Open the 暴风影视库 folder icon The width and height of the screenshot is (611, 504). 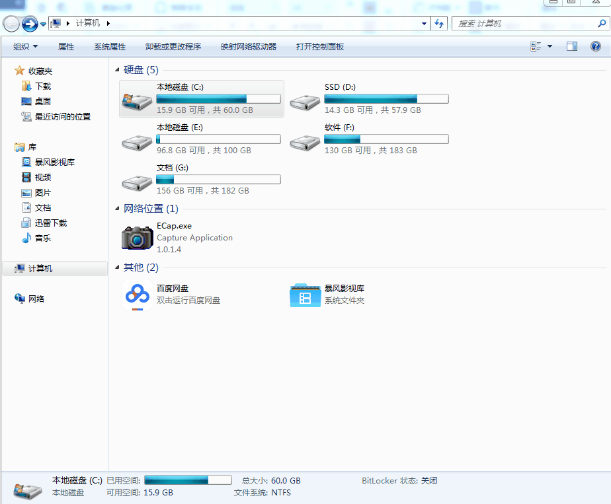(x=305, y=295)
